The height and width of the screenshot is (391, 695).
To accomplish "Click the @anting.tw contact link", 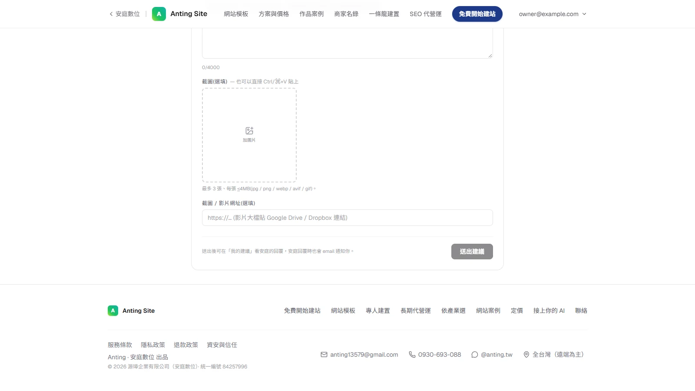I will 496,355.
